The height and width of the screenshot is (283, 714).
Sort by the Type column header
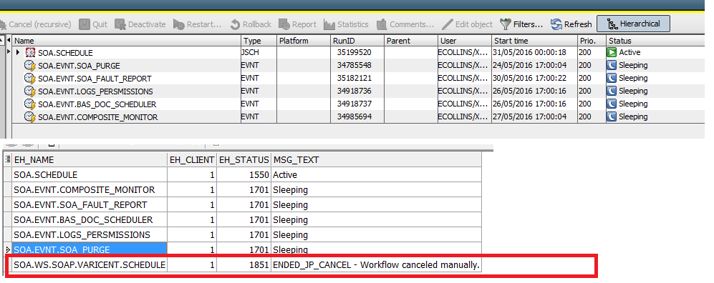coord(259,41)
